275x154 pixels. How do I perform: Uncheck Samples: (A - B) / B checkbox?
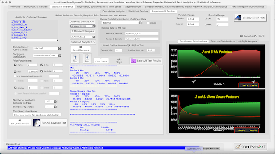(241, 36)
